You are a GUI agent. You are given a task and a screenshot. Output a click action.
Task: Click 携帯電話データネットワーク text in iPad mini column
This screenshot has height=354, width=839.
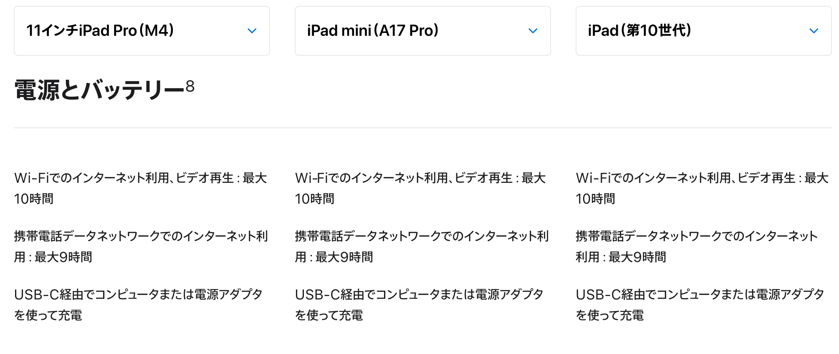click(x=422, y=247)
